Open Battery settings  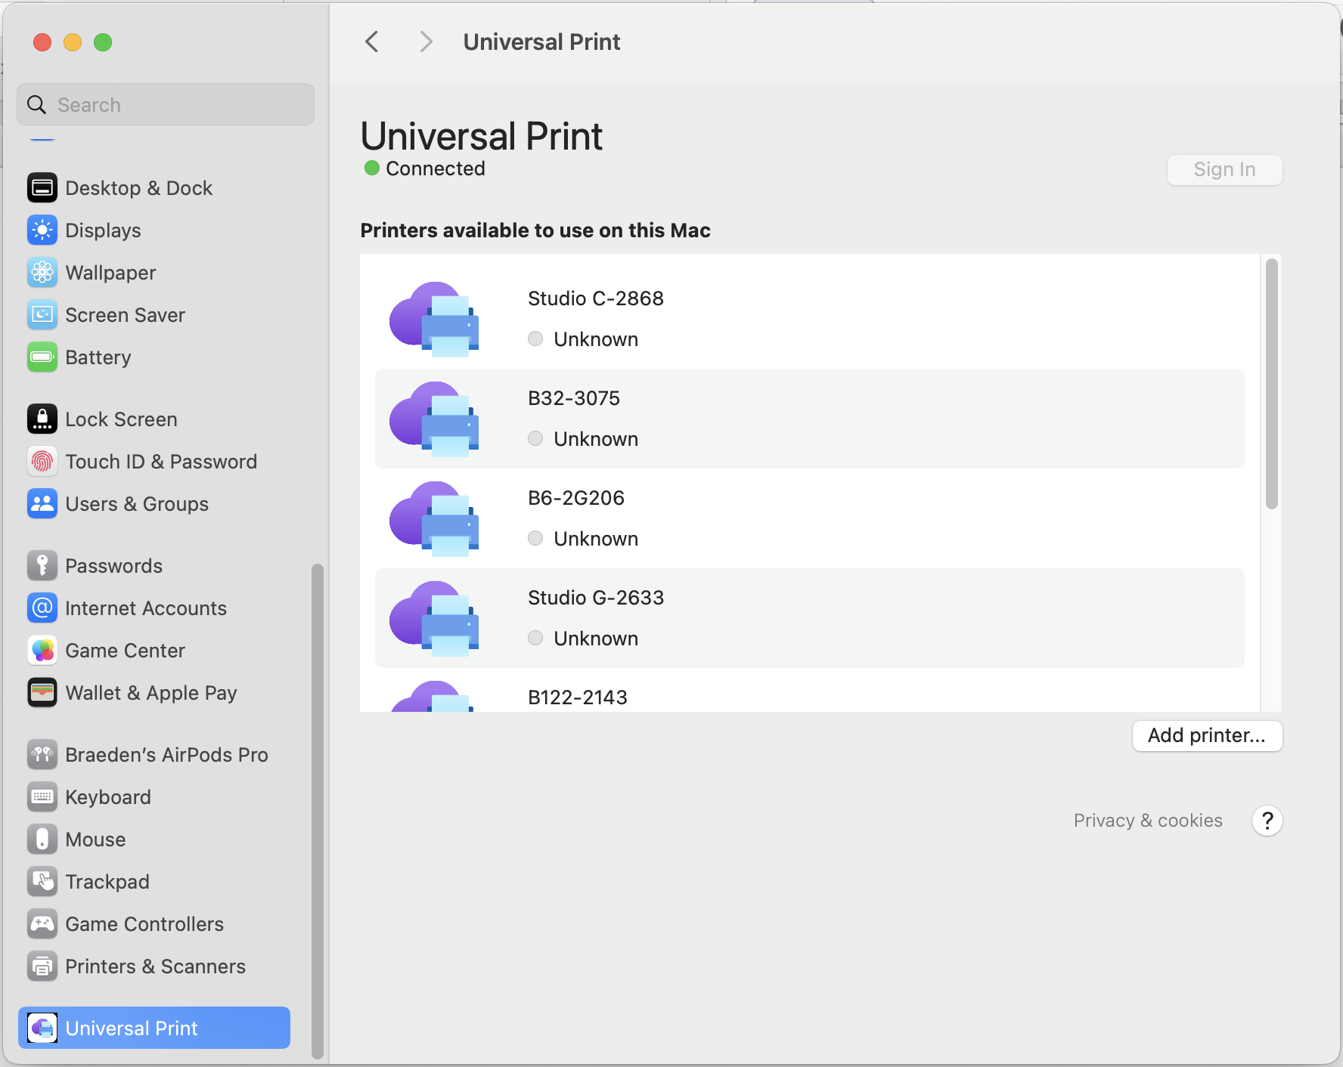pyautogui.click(x=98, y=357)
